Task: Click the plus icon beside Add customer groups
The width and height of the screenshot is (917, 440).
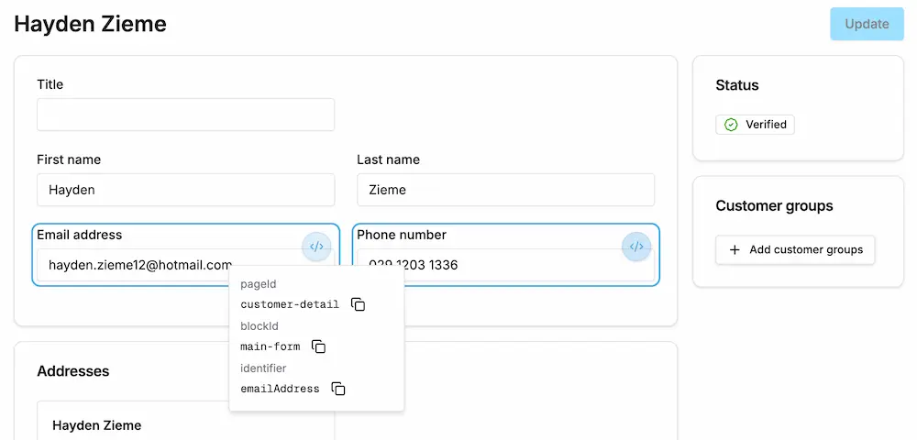Action: 735,249
